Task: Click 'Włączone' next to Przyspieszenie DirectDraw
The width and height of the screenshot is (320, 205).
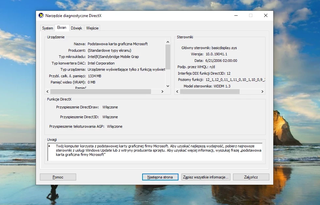Action: point(110,107)
